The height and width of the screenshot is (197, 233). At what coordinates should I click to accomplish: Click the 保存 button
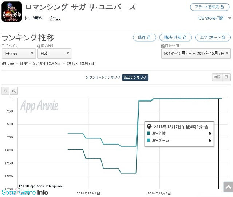(x=145, y=37)
